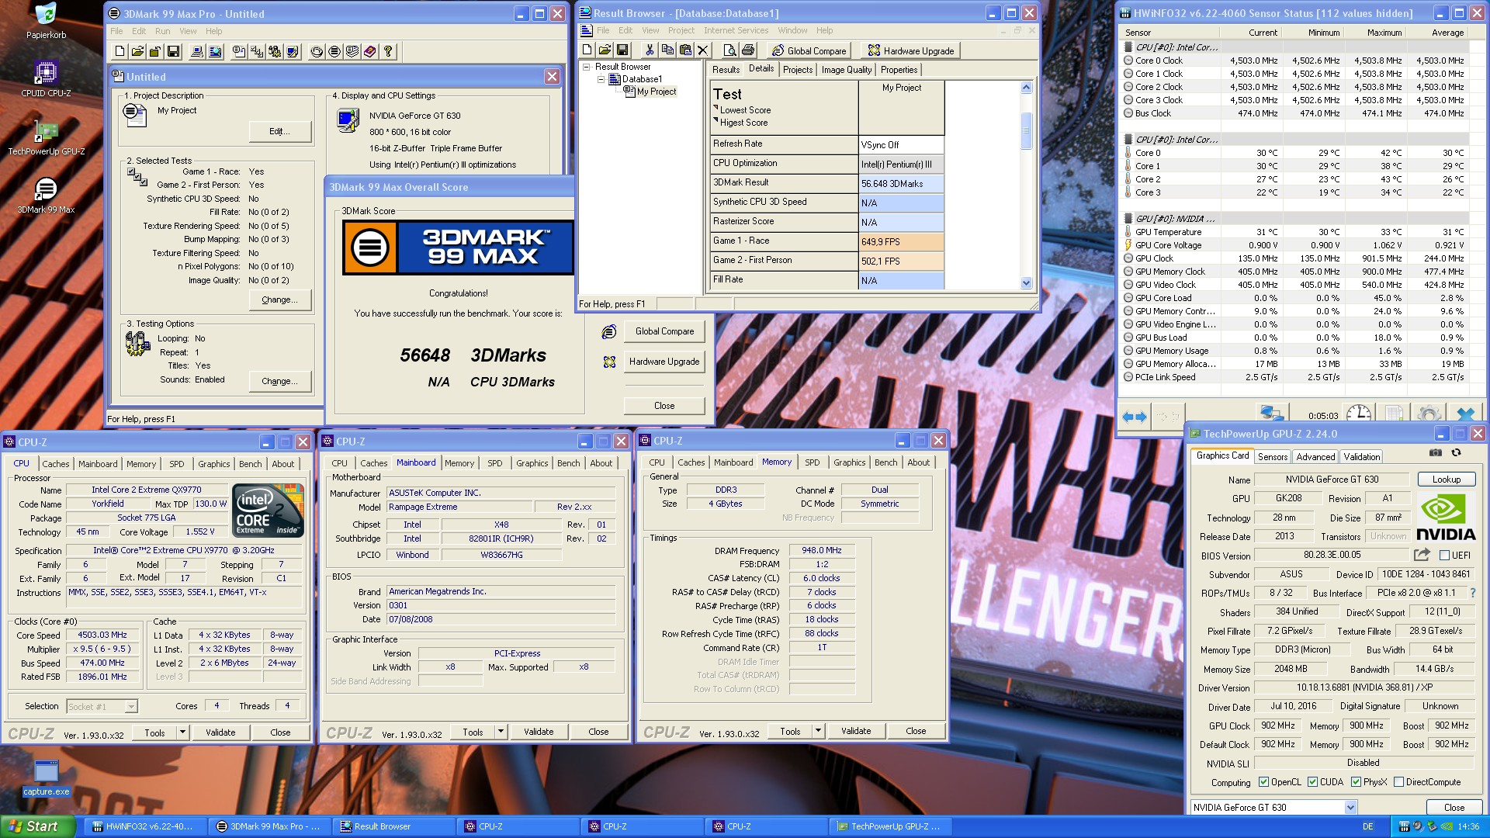Screen dimensions: 1490x838
Task: Select capture.exe desktop icon
Action: pos(46,777)
